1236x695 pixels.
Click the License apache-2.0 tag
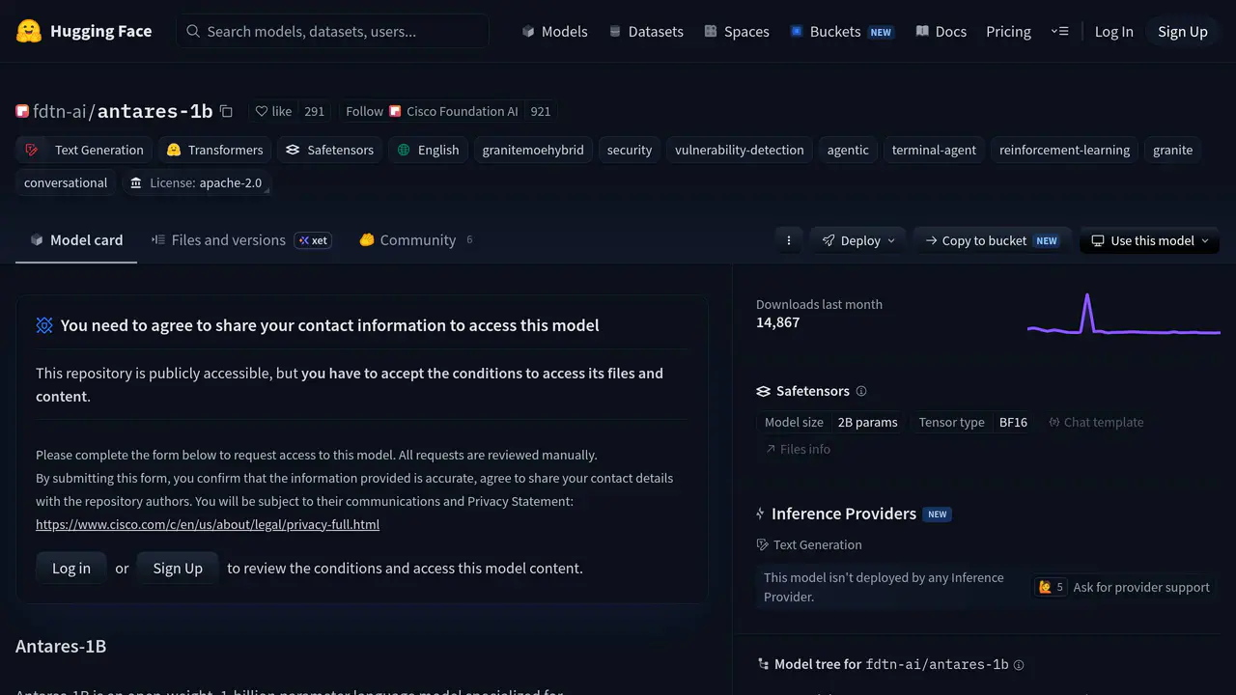pyautogui.click(x=196, y=182)
